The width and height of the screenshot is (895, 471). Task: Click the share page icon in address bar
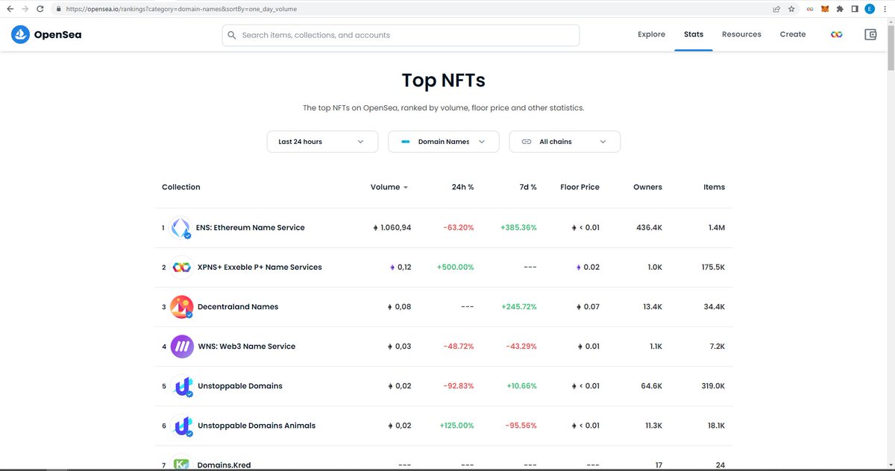click(x=776, y=9)
